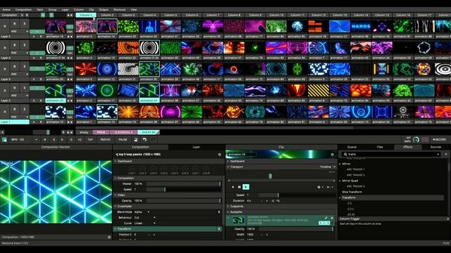Toggle Bypass B on Layer 2
Viewport: 451px width, 253px height.
(15, 88)
